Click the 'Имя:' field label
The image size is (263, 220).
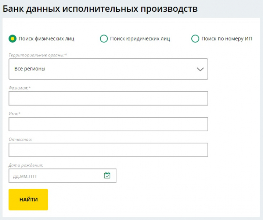(x=14, y=114)
